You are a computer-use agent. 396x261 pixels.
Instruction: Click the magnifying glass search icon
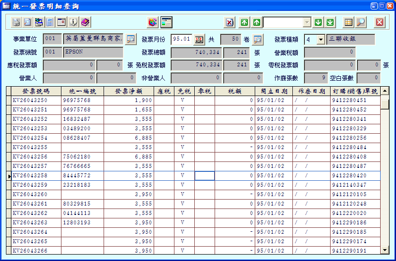(x=361, y=22)
